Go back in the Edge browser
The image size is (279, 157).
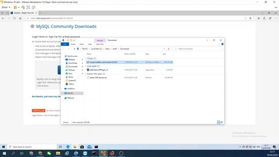tap(3, 18)
